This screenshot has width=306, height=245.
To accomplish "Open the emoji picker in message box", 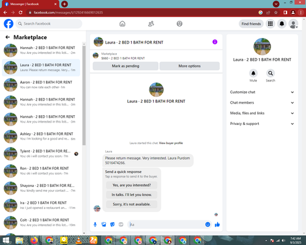I will pos(207,225).
